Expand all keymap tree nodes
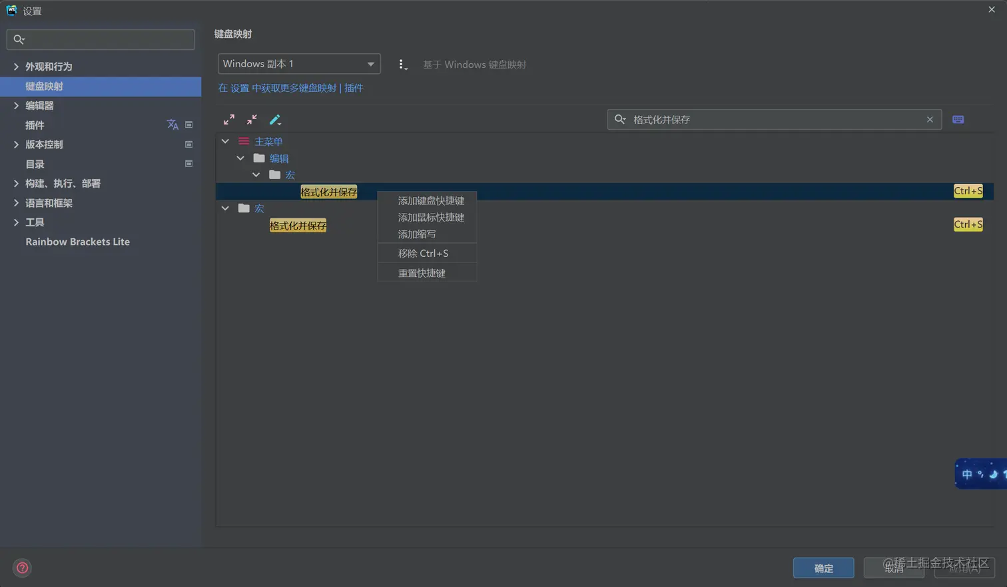Viewport: 1007px width, 587px height. 229,120
